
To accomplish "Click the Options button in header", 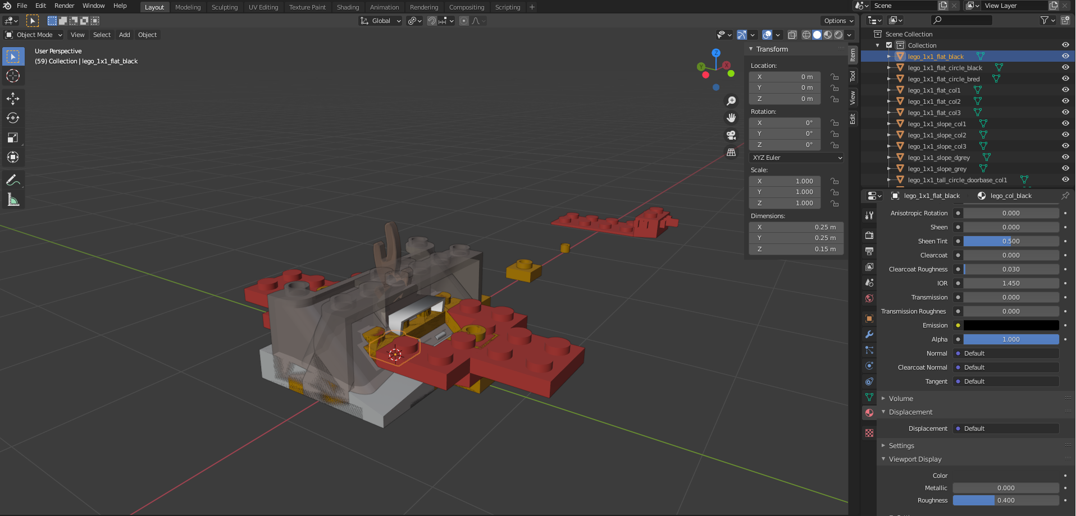I will (838, 21).
